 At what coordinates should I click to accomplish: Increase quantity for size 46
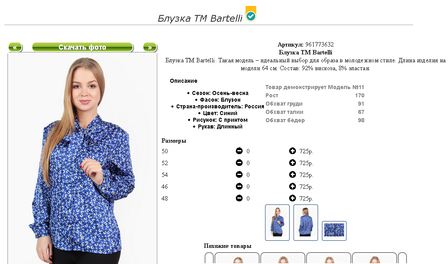292,186
